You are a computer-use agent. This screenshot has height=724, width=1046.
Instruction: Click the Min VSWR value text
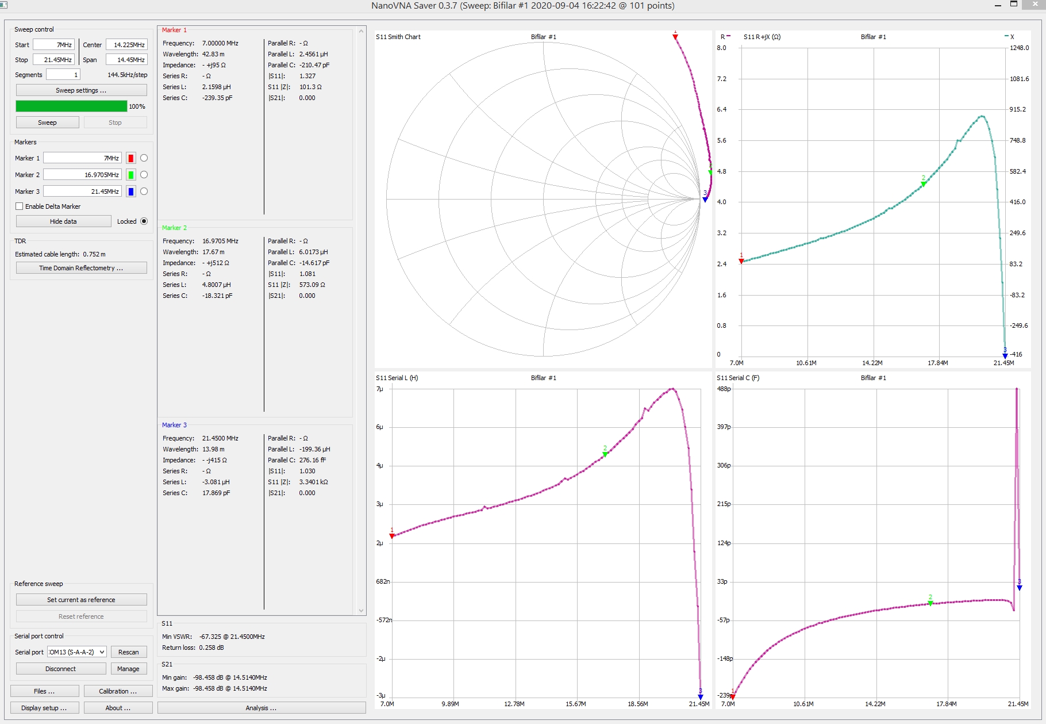click(232, 637)
